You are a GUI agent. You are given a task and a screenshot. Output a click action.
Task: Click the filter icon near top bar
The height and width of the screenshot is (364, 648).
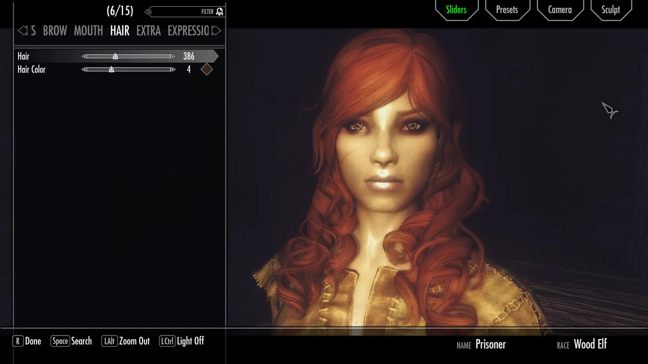[220, 11]
